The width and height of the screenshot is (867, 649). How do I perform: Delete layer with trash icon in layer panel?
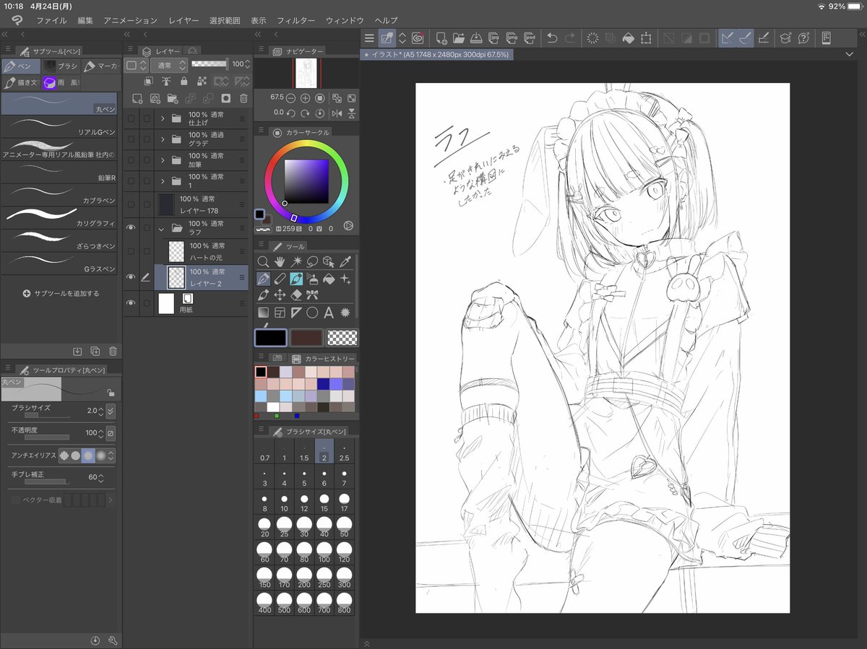pyautogui.click(x=243, y=98)
